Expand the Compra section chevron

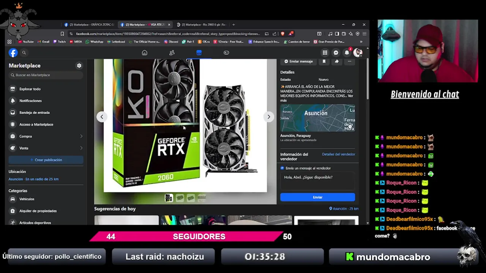tap(81, 136)
